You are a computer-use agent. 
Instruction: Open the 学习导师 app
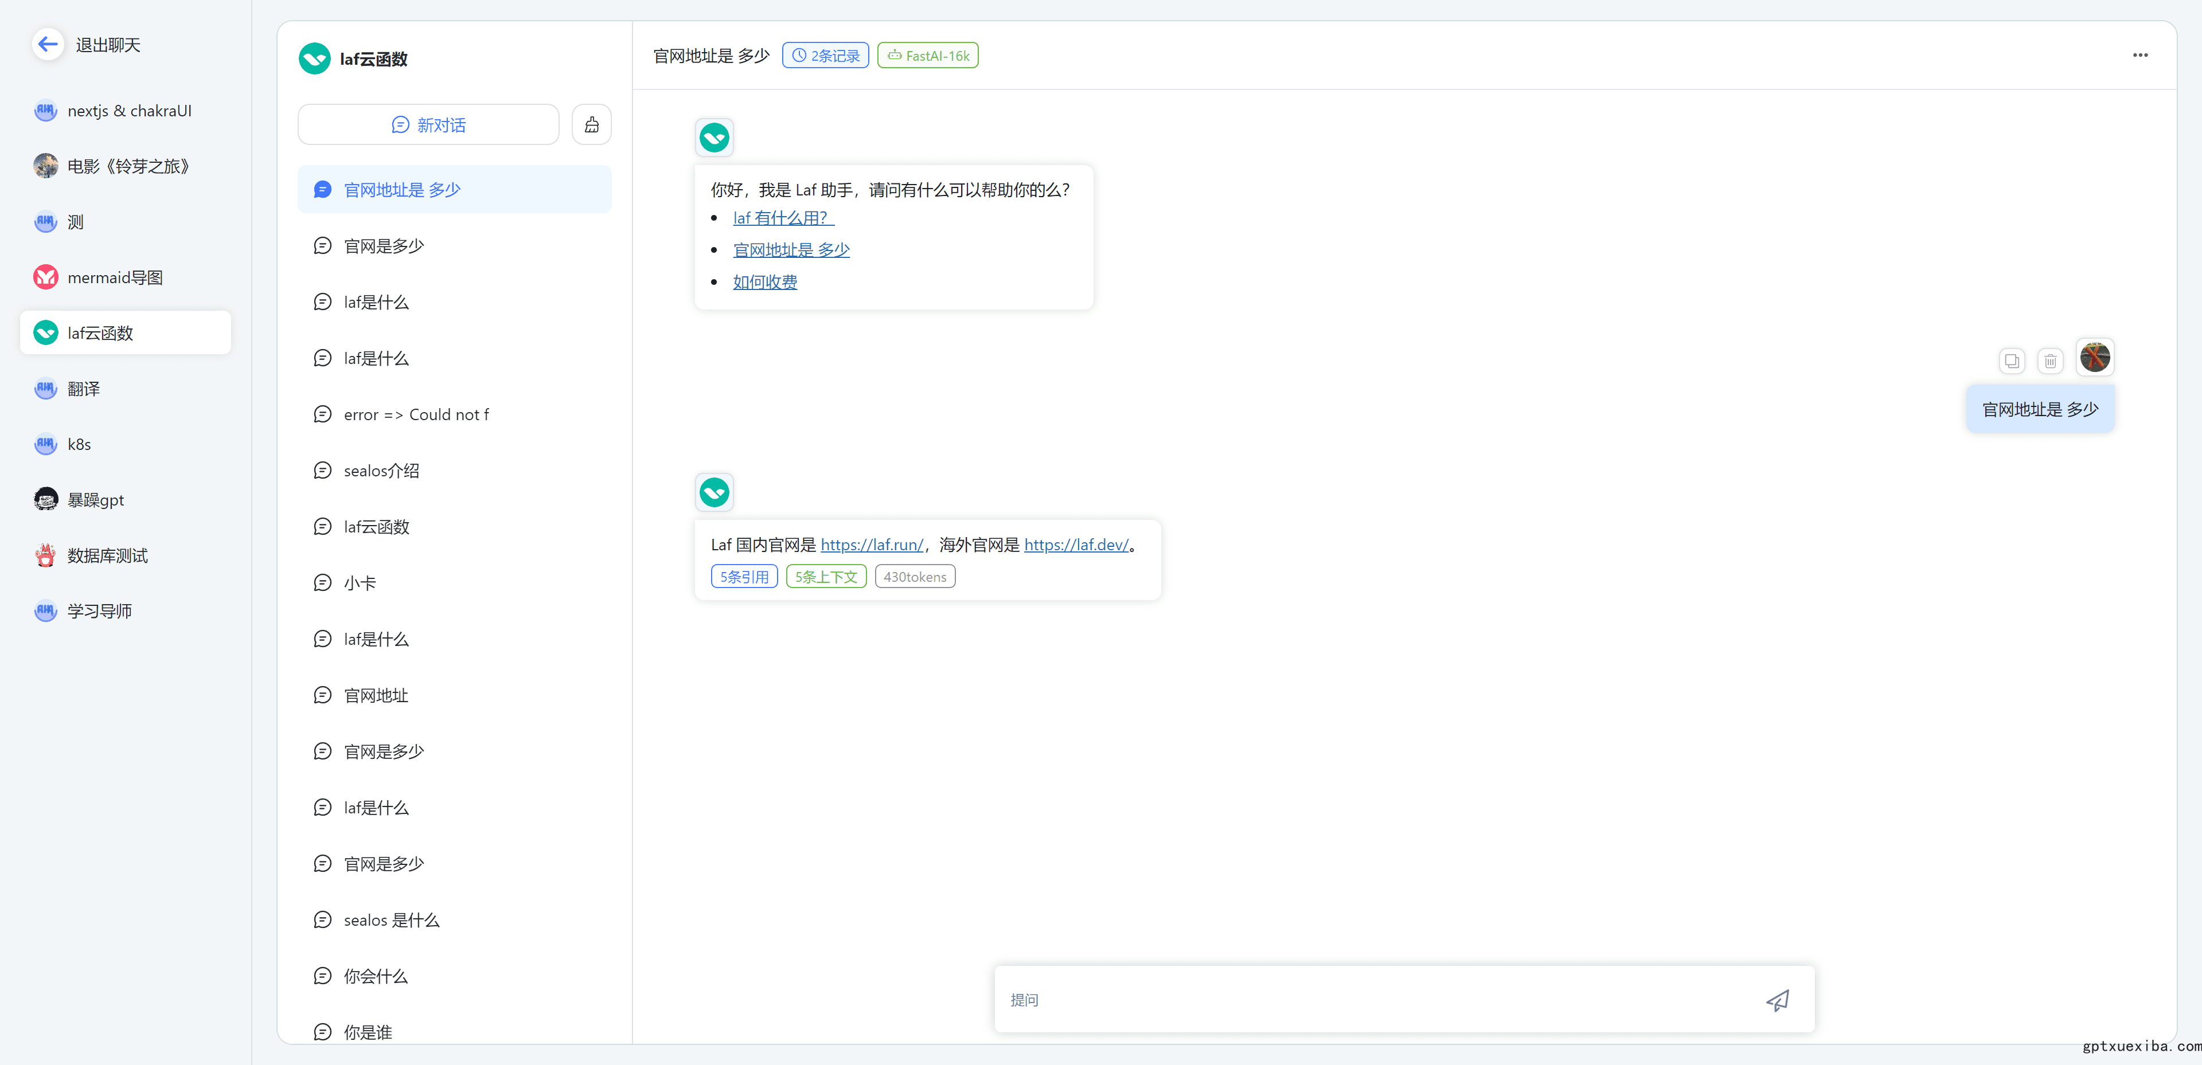tap(126, 610)
